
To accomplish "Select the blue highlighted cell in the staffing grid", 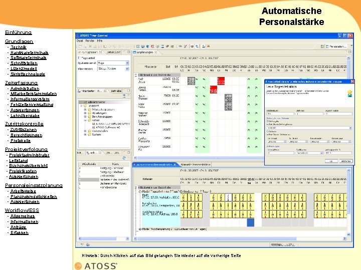I will (x=251, y=222).
